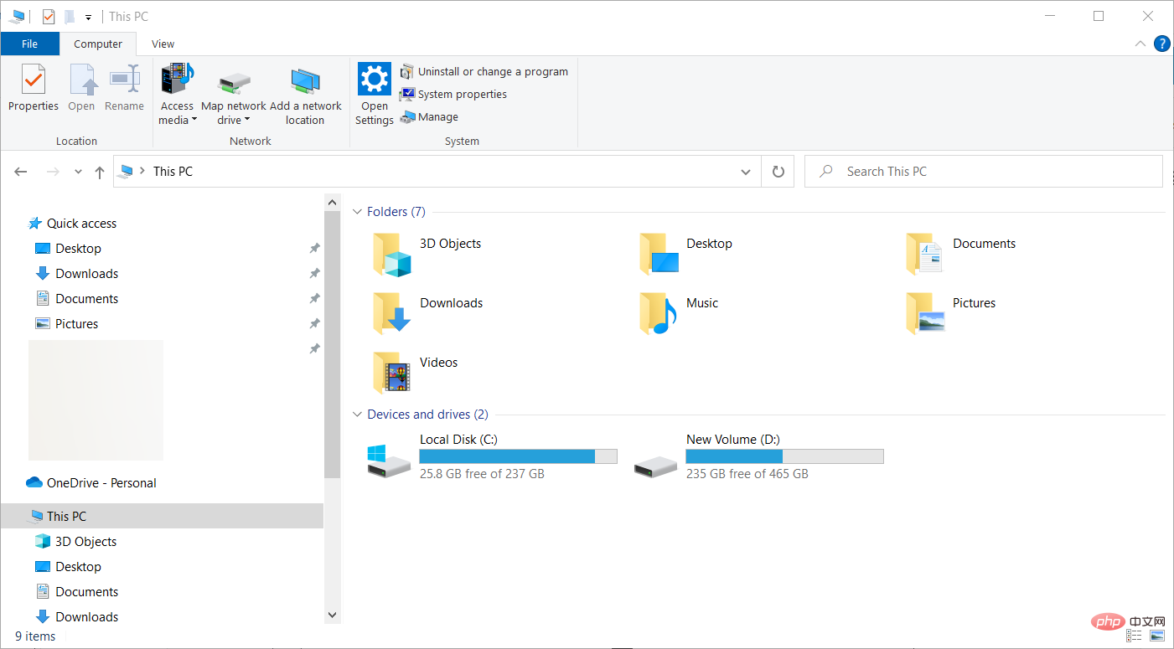The image size is (1174, 649).
Task: Click navigation pane scrollbar down arrow
Action: pos(332,615)
